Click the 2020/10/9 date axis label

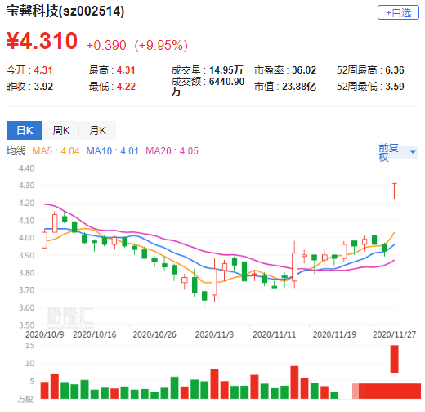coord(44,334)
